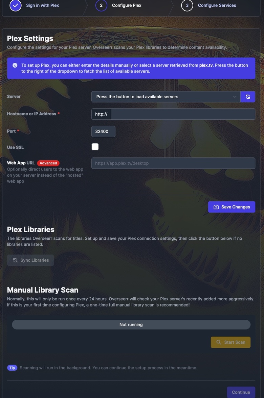Screen dimensions: 264x398
Task: Open the Server dropdown list
Action: click(x=166, y=97)
